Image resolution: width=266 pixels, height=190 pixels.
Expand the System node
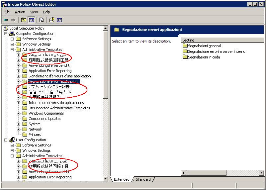(18, 124)
